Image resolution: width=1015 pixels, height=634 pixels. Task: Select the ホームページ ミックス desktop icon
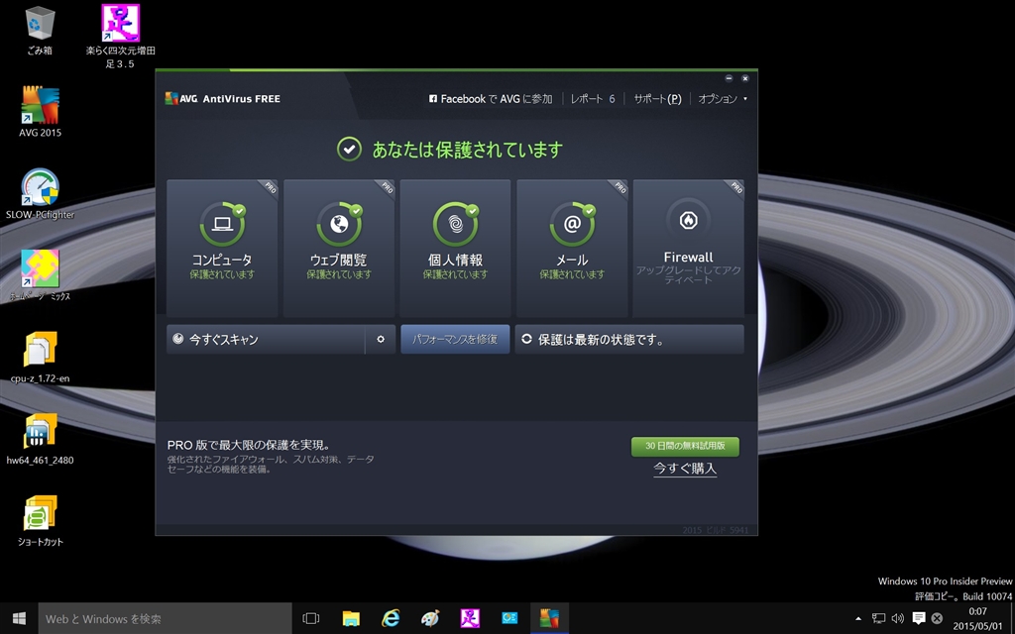click(40, 275)
